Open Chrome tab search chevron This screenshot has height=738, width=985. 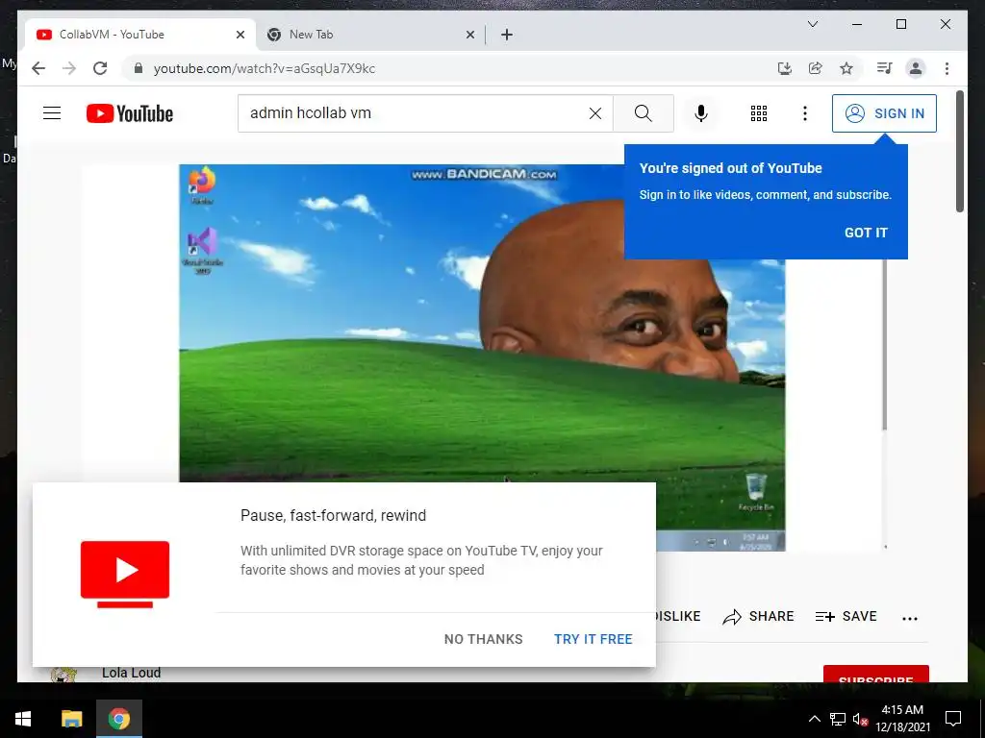(x=812, y=24)
